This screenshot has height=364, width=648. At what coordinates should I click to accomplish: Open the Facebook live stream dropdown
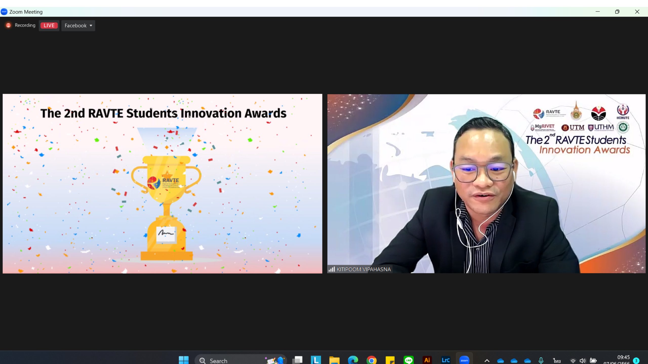tap(78, 26)
